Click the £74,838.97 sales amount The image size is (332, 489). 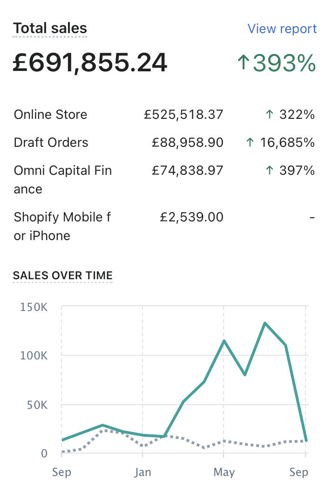(x=188, y=171)
